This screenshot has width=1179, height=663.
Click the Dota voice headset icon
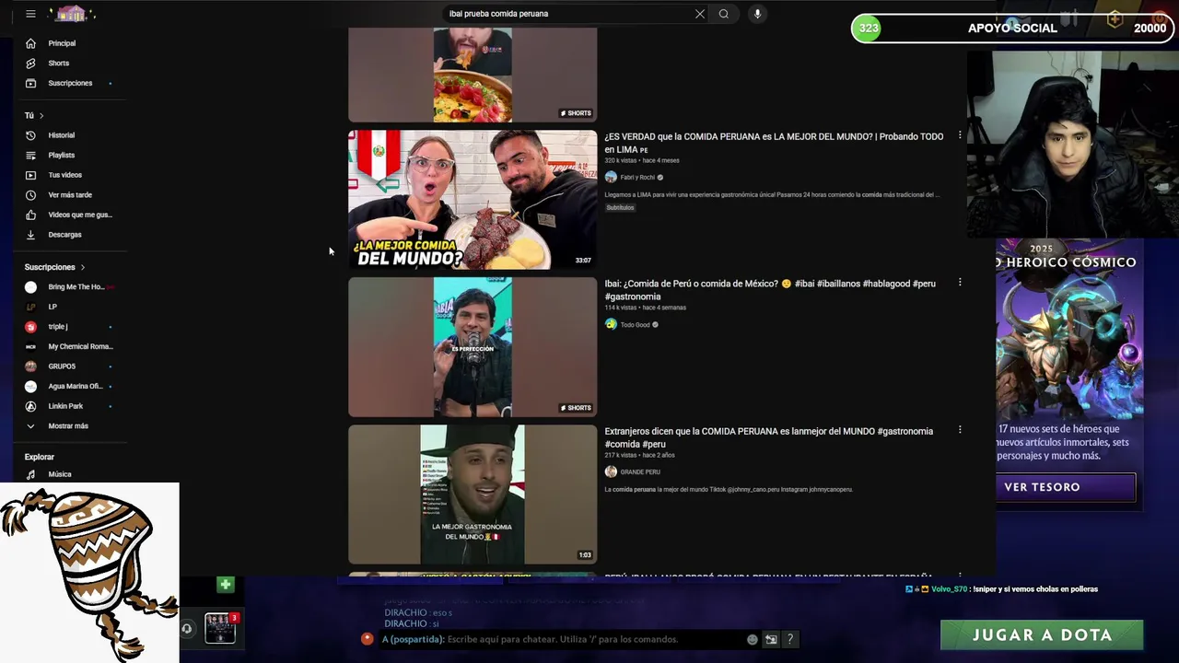187,629
